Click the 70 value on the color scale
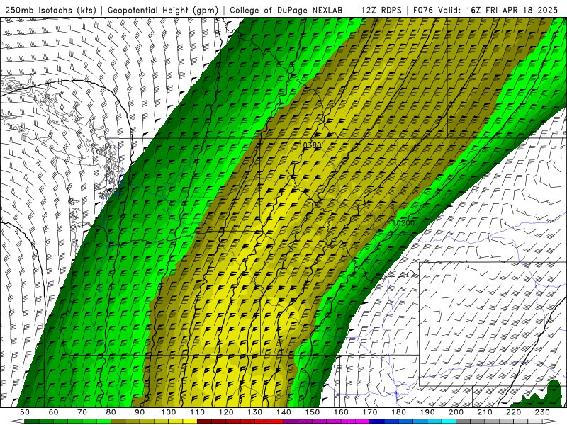This screenshot has width=567, height=425. coord(82,412)
